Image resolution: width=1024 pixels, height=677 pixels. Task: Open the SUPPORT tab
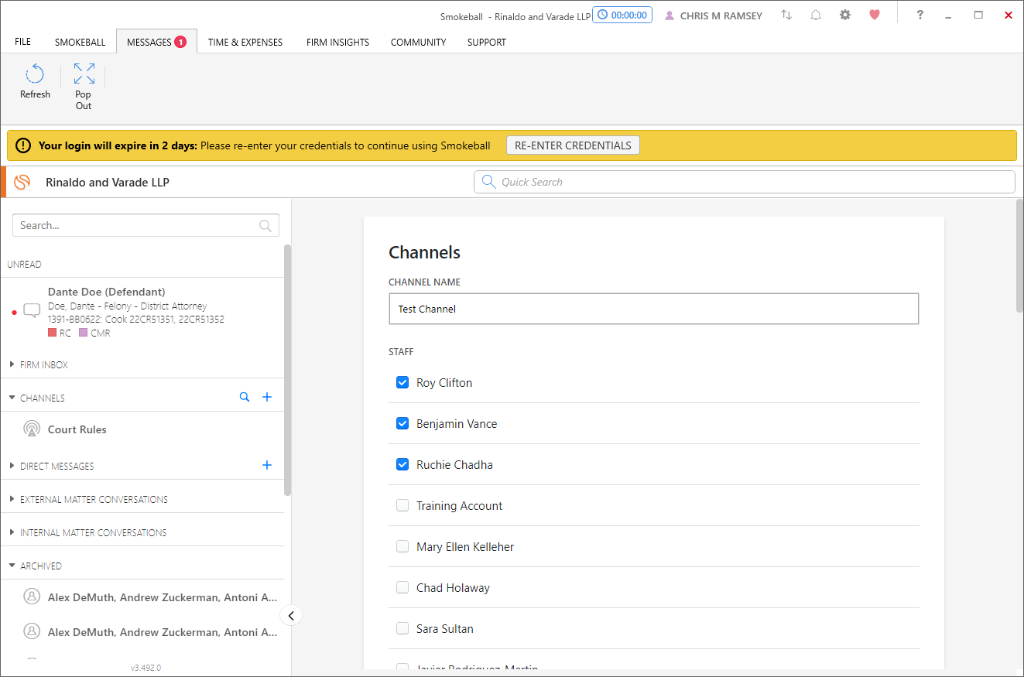(x=487, y=42)
